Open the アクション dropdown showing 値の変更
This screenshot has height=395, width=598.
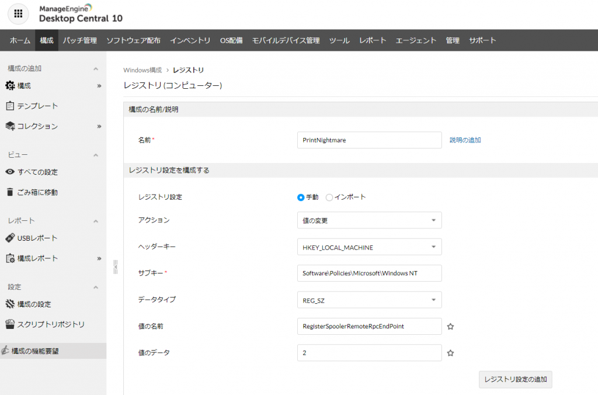point(369,220)
